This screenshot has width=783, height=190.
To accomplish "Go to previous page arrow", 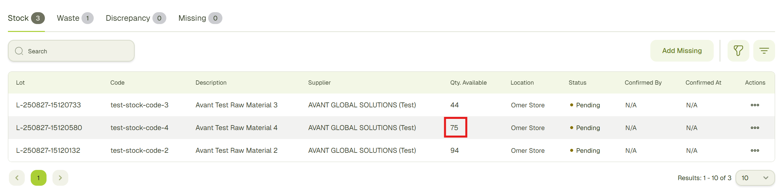I will [x=17, y=178].
